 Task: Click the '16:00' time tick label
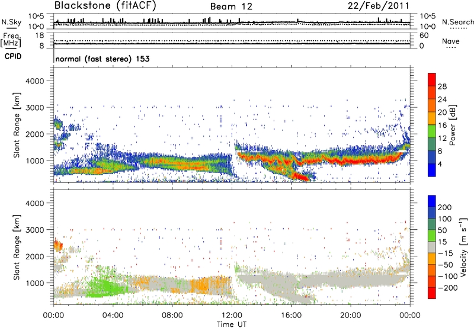click(291, 316)
